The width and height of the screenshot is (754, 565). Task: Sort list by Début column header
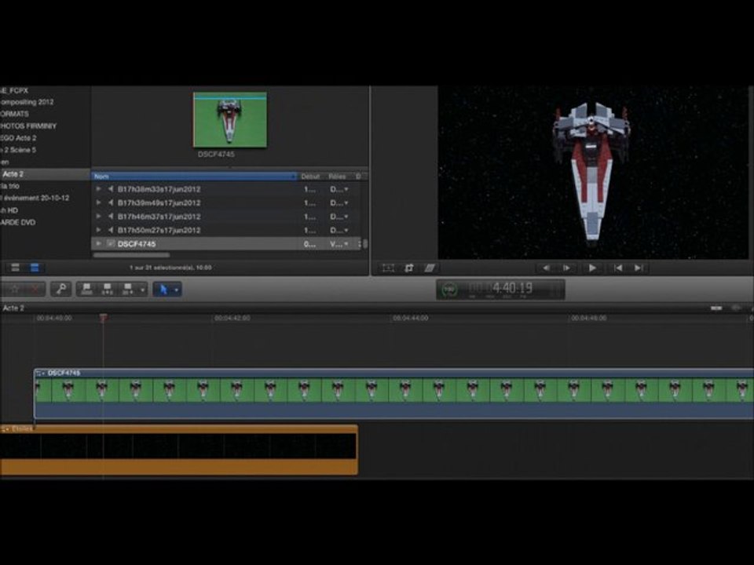click(x=311, y=177)
